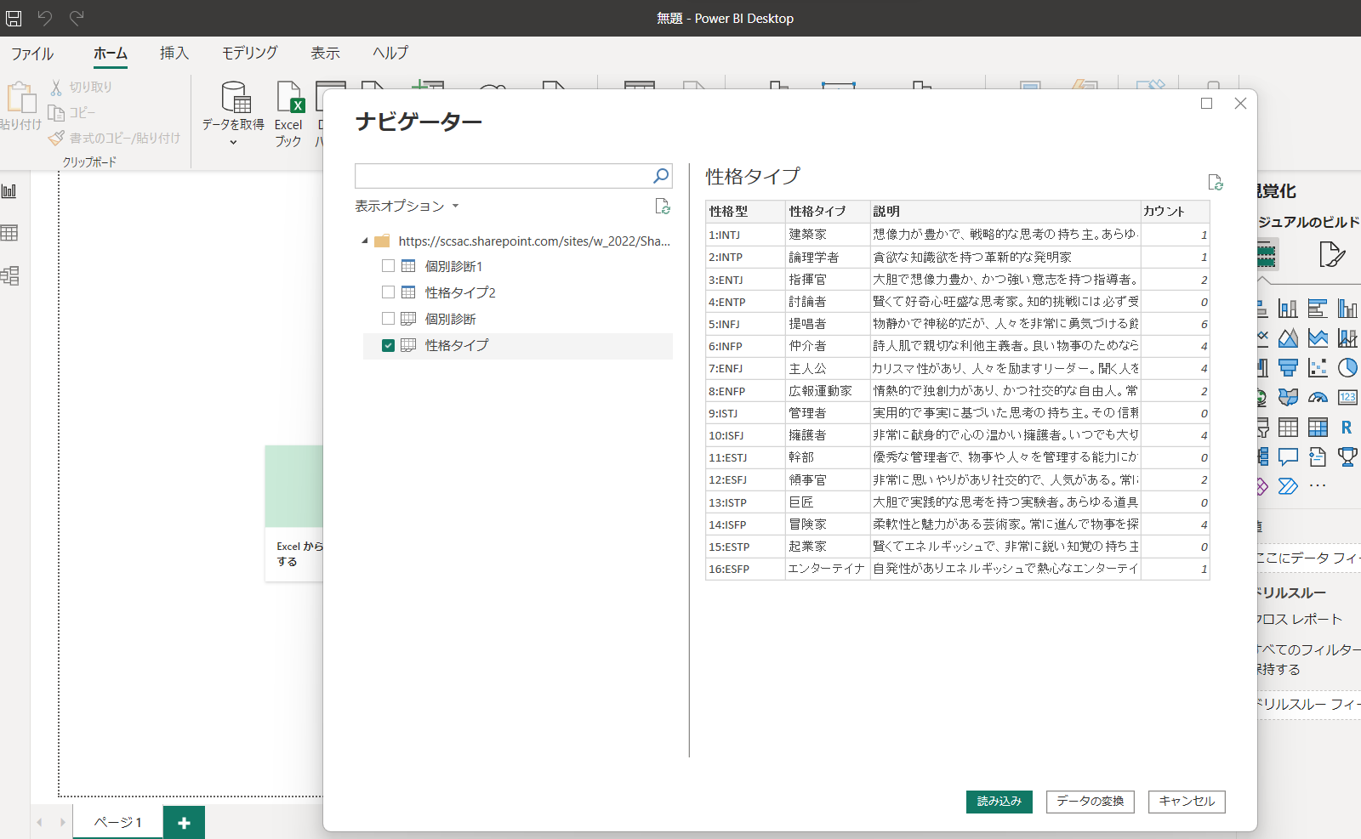Image resolution: width=1361 pixels, height=839 pixels.
Task: Click the redo arrow icon
Action: tap(77, 18)
